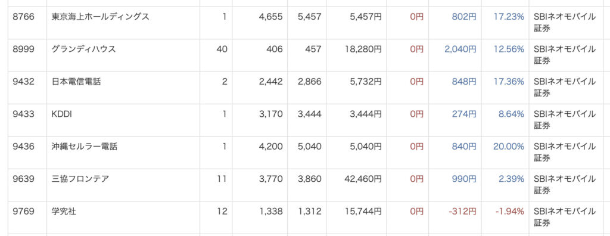Click the 20.00% gain percentage
The width and height of the screenshot is (610, 236).
click(509, 147)
